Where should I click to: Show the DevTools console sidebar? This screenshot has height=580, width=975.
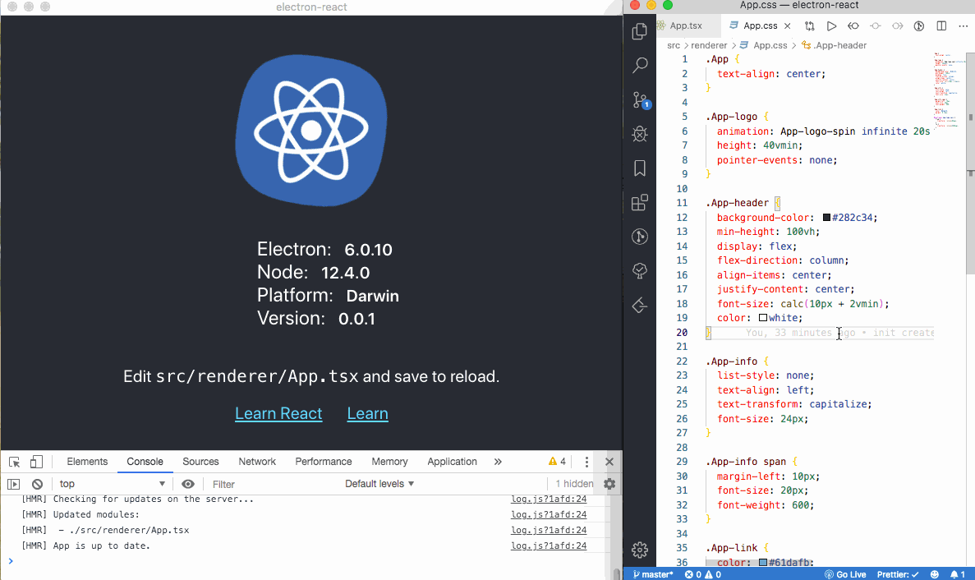(14, 484)
